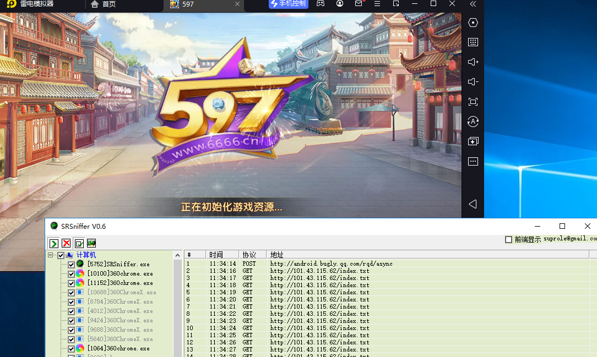597x357 pixels.
Task: Create a new emulator instance
Action: 473,141
